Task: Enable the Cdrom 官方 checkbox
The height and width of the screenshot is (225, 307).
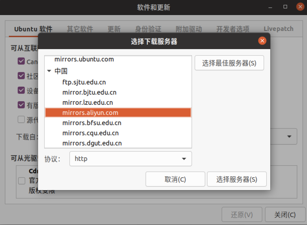Action: 22,181
